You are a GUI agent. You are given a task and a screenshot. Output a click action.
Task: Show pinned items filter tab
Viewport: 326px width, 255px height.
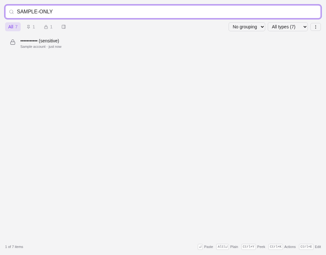31,27
